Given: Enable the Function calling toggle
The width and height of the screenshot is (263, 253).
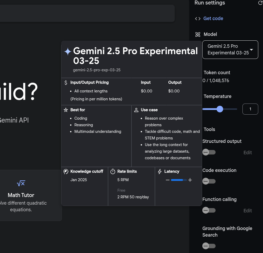Looking at the screenshot, I should [209, 210].
